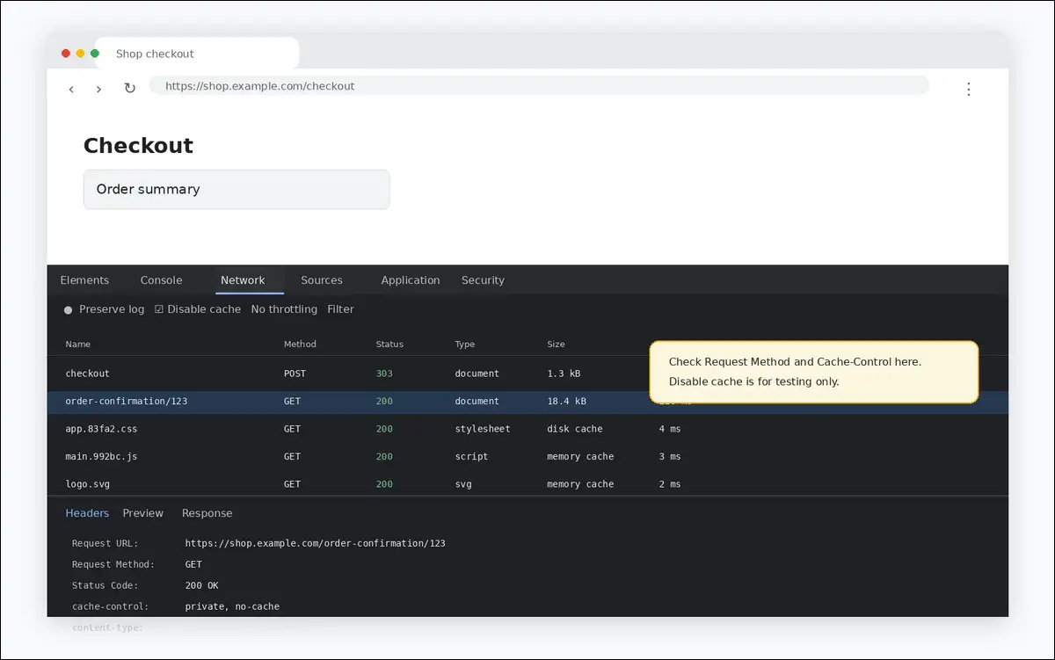Switch to the Elements tab
This screenshot has width=1055, height=660.
(x=84, y=280)
